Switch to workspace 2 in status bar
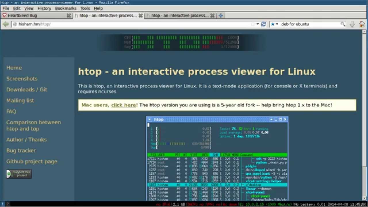 [7, 204]
